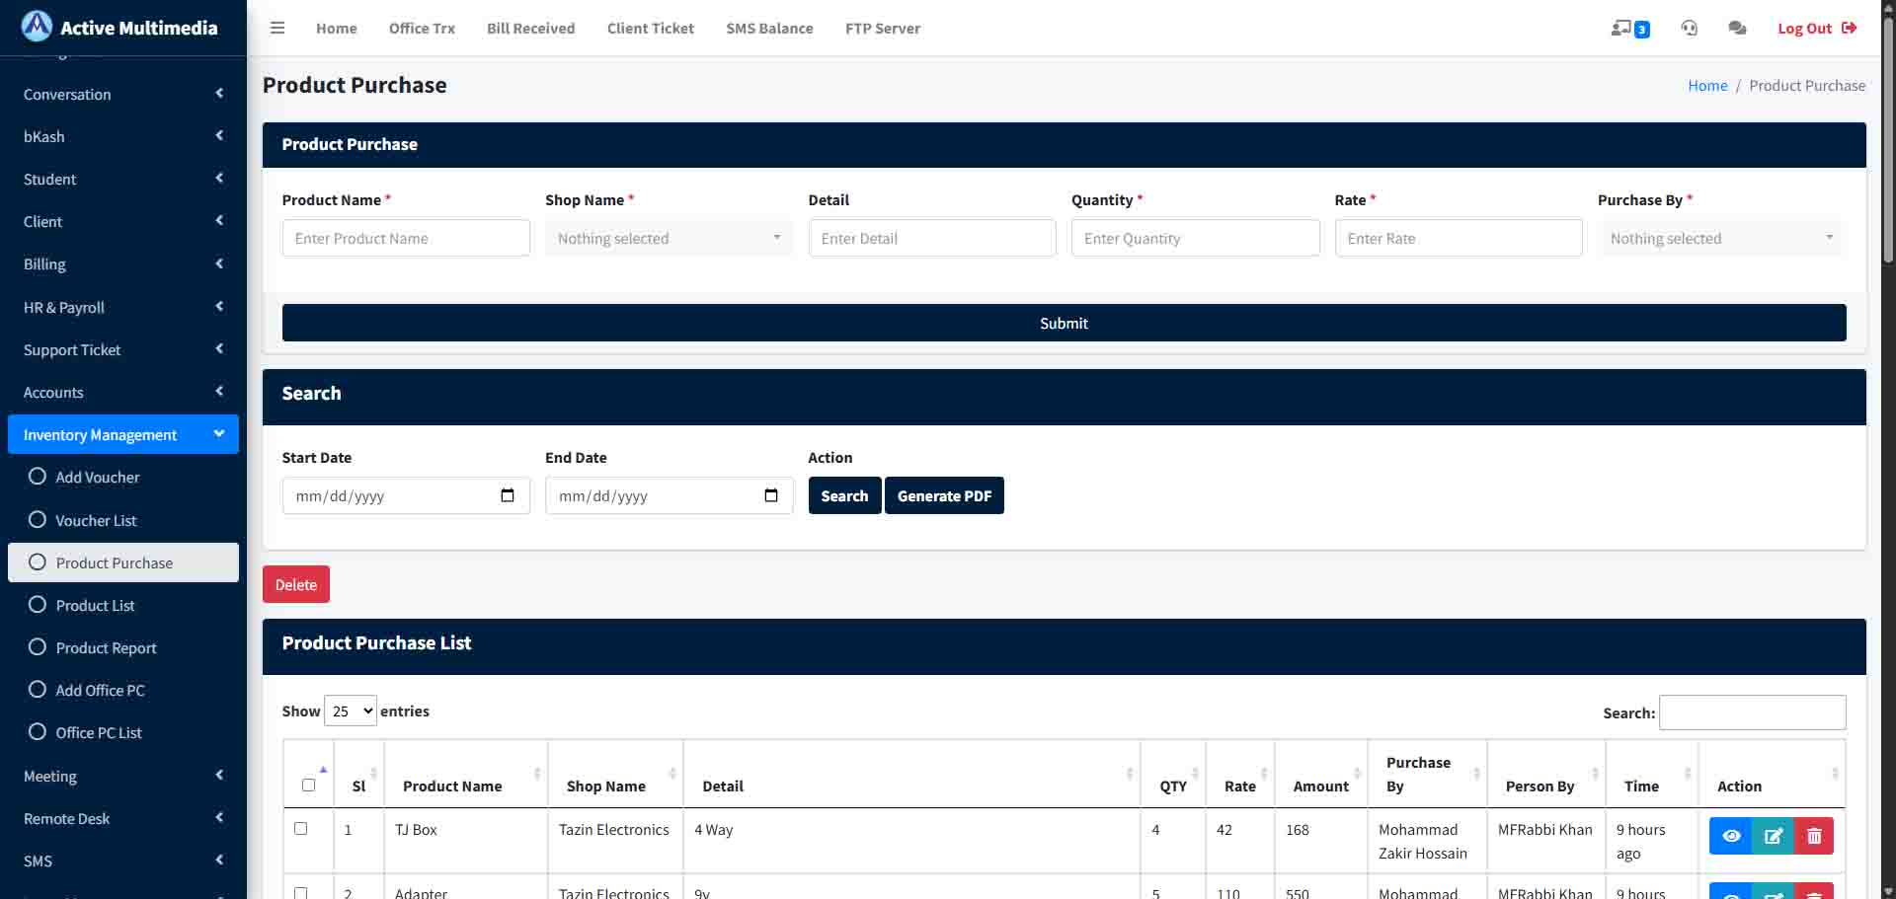Click the Product List circle icon
Viewport: 1896px width, 899px height.
38,604
